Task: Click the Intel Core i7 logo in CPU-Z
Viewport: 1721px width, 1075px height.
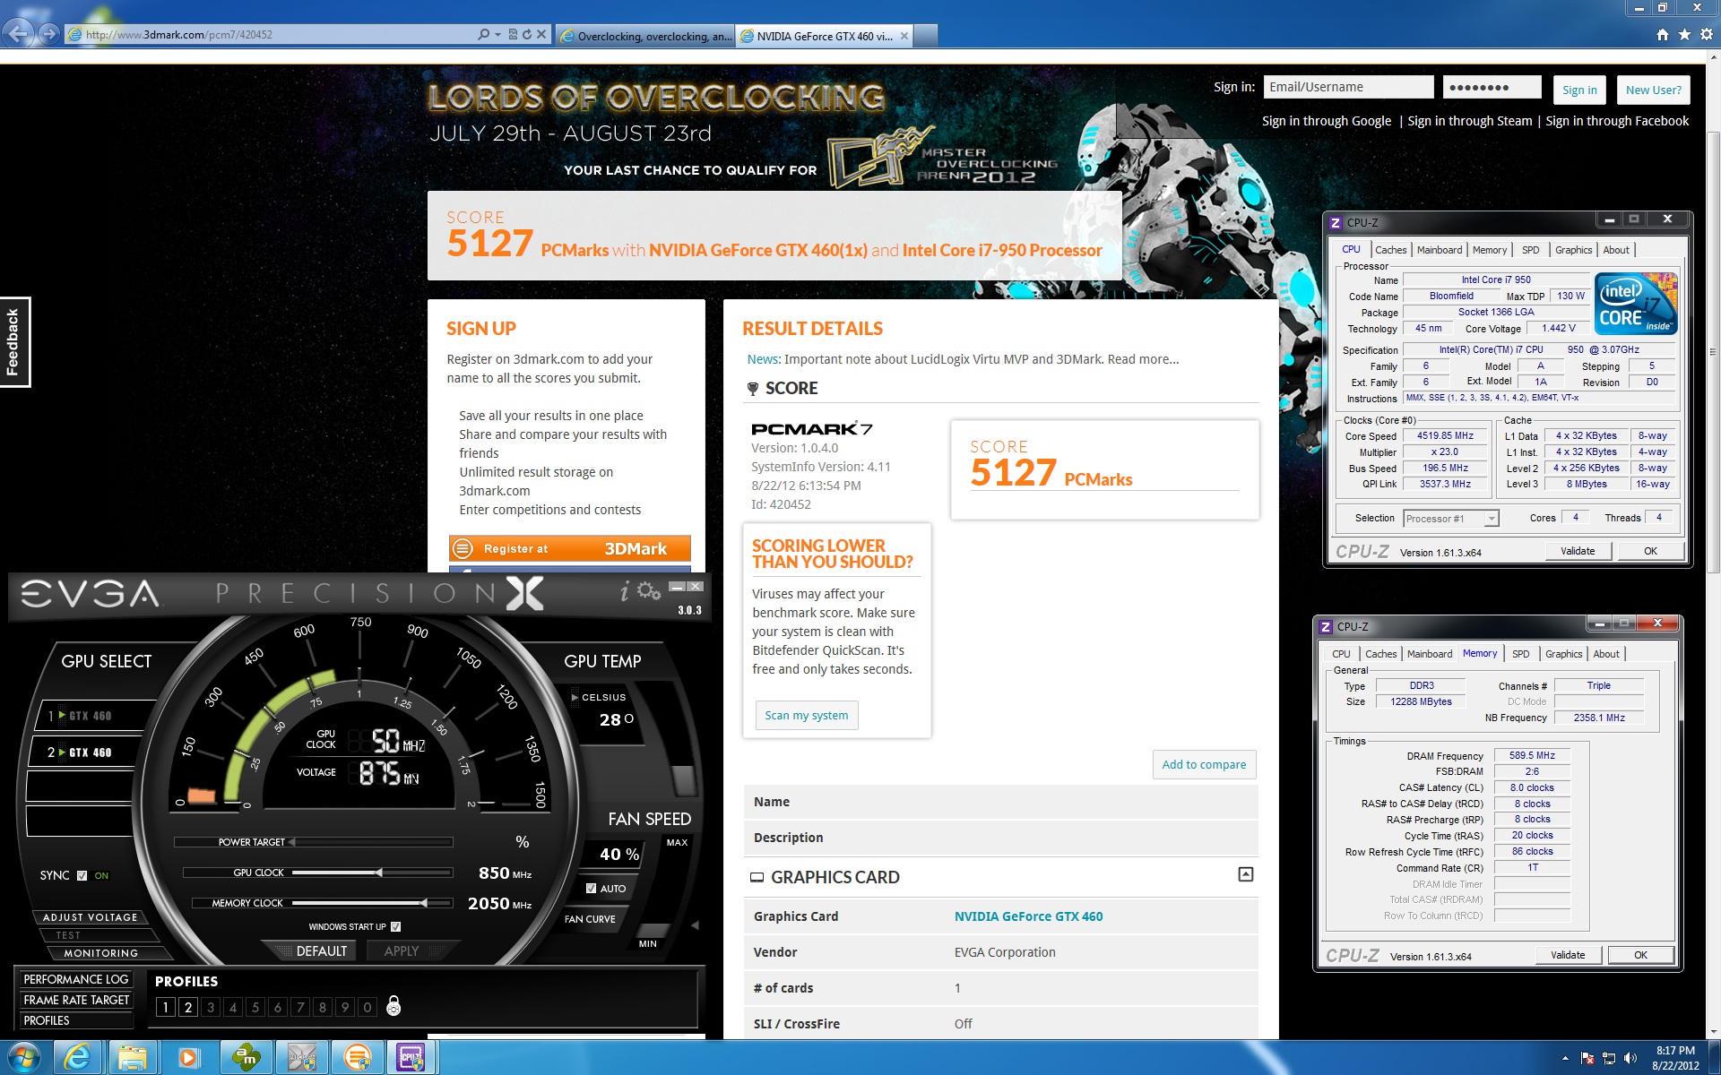Action: [x=1635, y=304]
